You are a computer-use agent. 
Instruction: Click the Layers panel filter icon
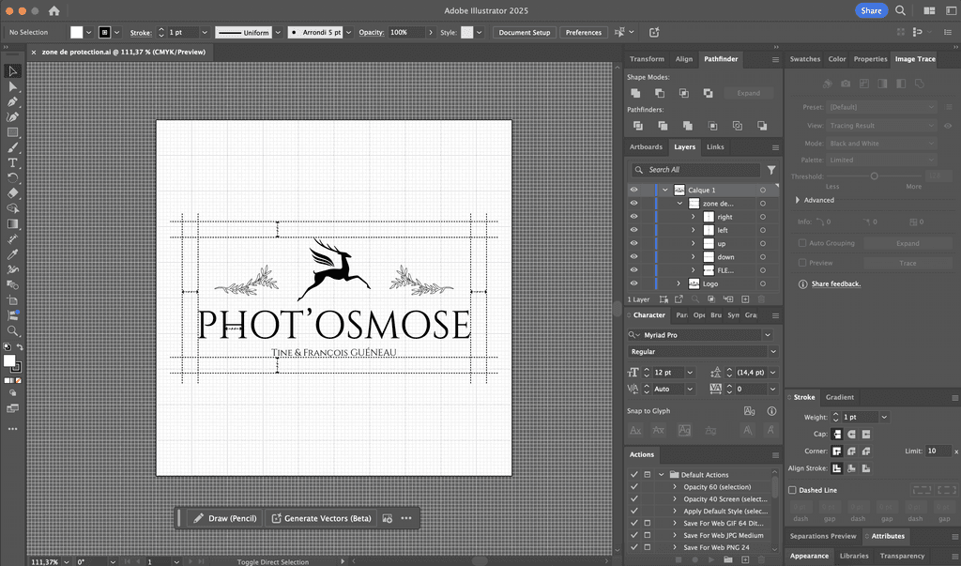pyautogui.click(x=771, y=170)
